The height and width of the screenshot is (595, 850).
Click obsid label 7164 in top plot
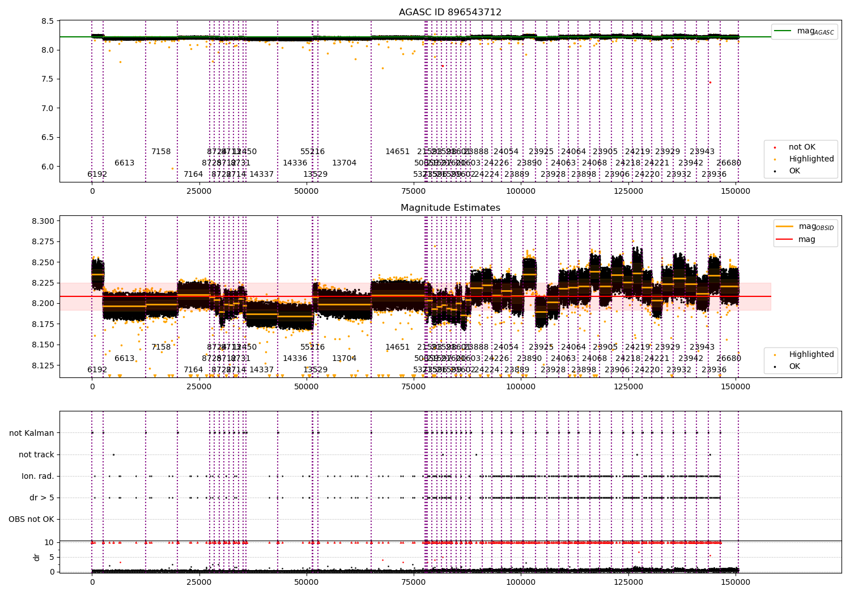pyautogui.click(x=193, y=175)
